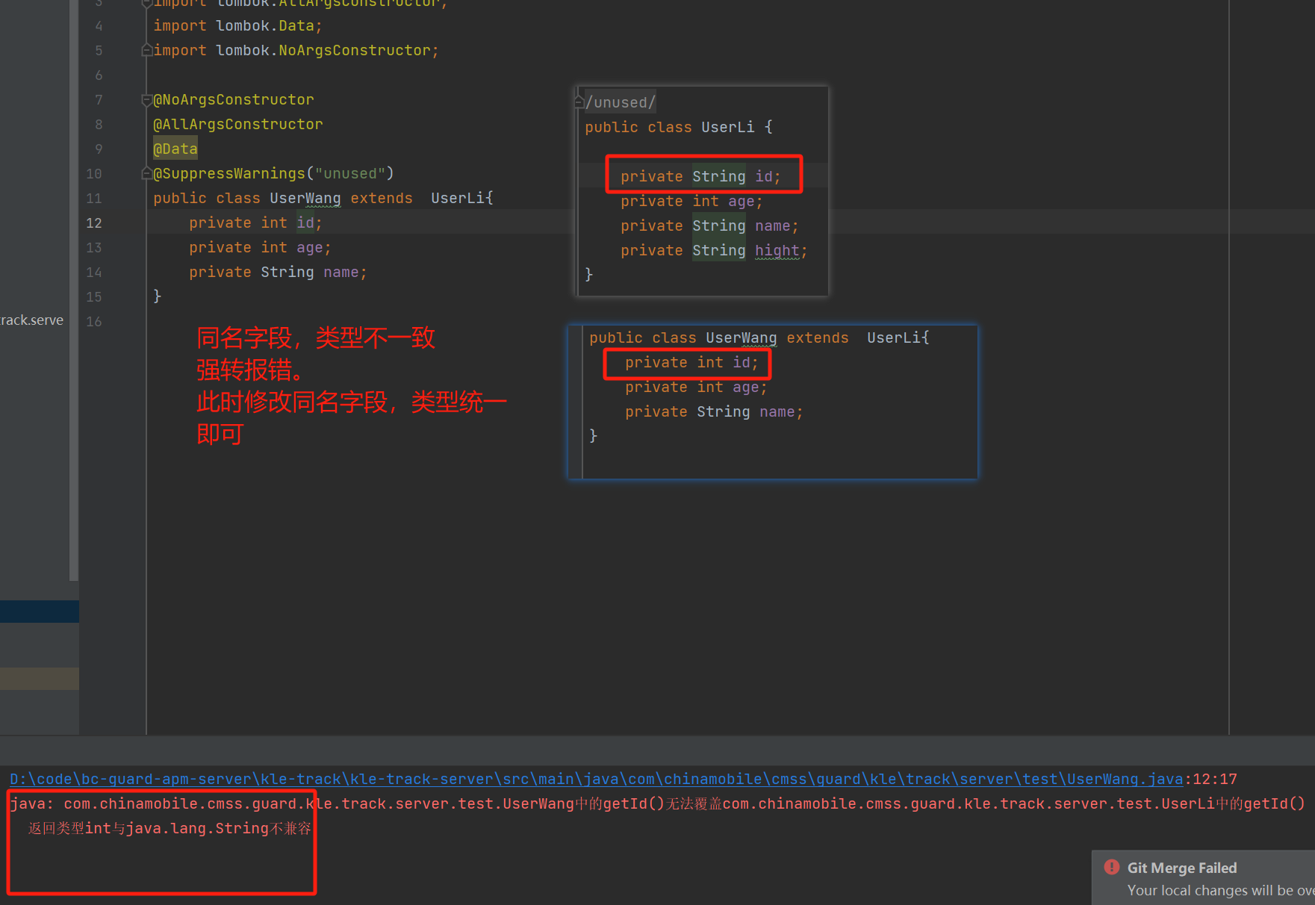Click 'public class UserLi {' in the upper snippet

pos(679,127)
